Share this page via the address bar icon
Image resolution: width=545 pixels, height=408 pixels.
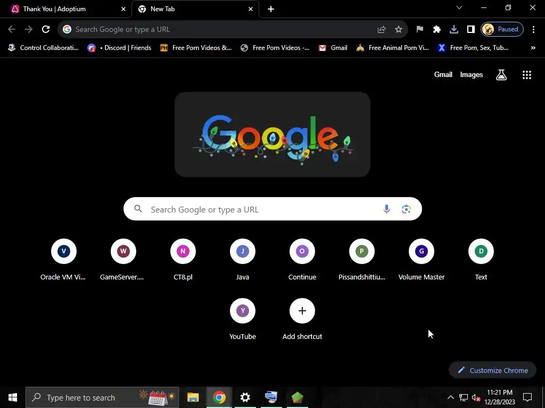[x=382, y=30]
